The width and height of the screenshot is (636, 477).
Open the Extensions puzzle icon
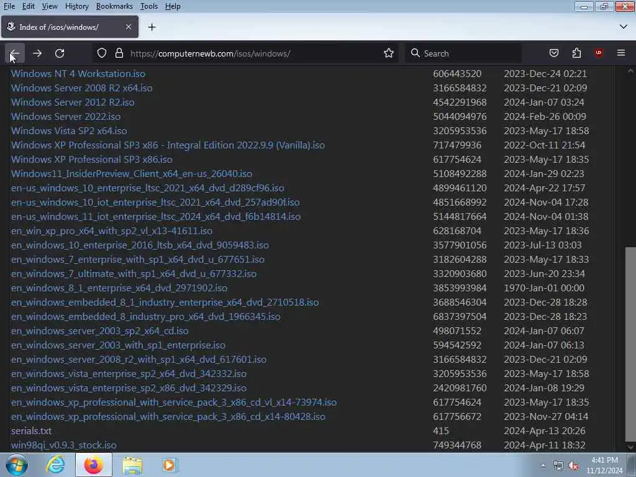pos(576,53)
